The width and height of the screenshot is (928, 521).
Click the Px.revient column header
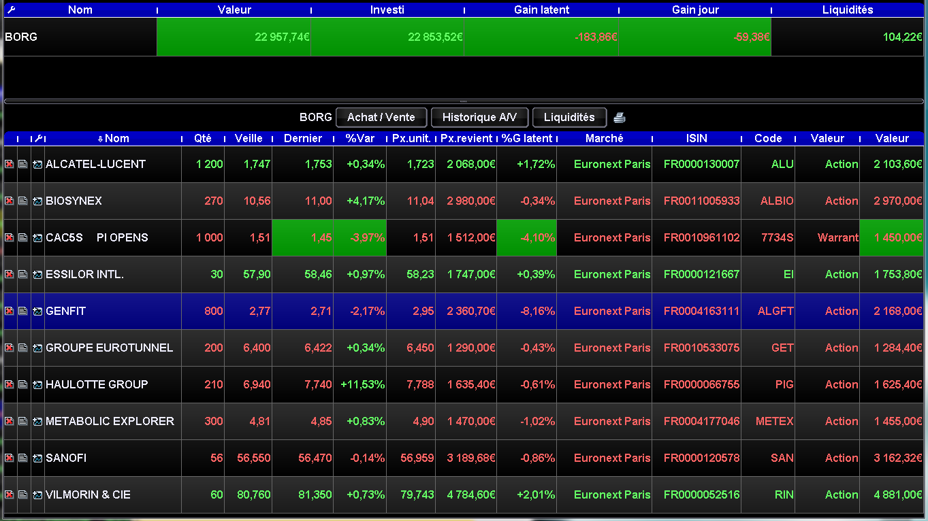[x=466, y=138]
